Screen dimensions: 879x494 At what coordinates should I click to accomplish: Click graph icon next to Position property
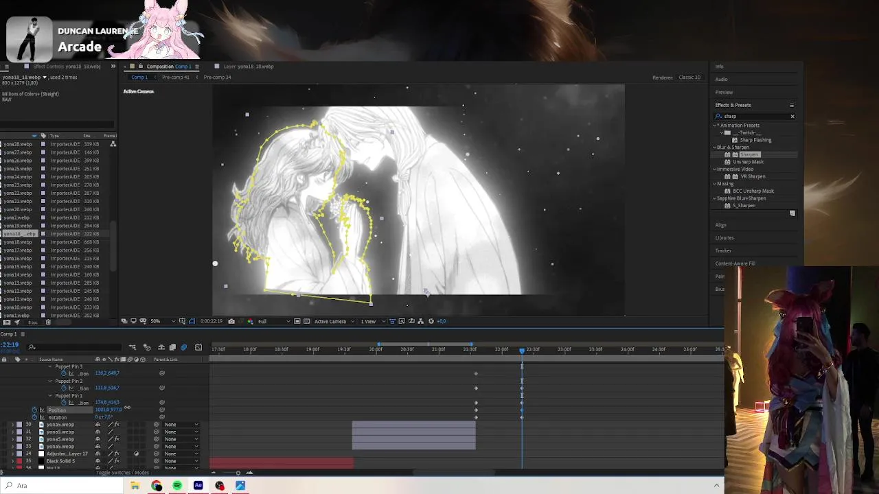[x=42, y=410]
